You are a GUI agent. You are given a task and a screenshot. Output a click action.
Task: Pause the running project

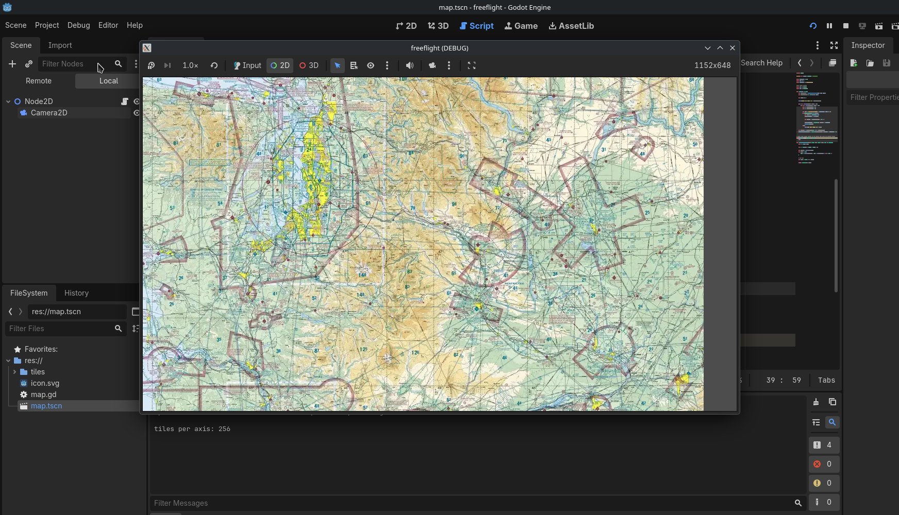pos(829,26)
